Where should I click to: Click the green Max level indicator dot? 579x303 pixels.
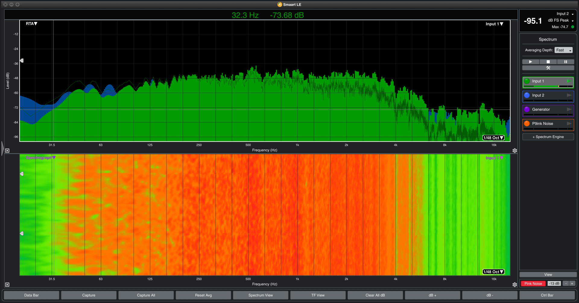[573, 27]
